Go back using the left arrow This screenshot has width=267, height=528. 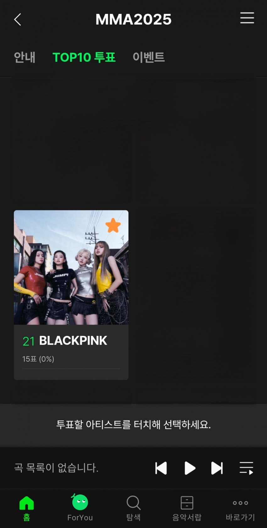(x=18, y=20)
